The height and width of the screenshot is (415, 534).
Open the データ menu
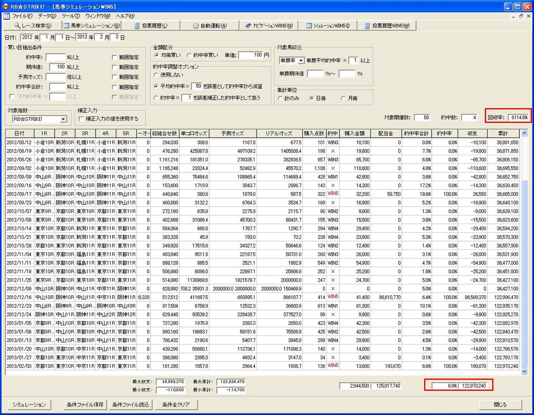(47, 16)
